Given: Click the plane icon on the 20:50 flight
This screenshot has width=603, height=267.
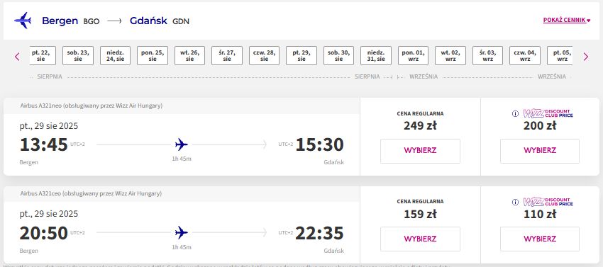Looking at the screenshot, I should 181,232.
